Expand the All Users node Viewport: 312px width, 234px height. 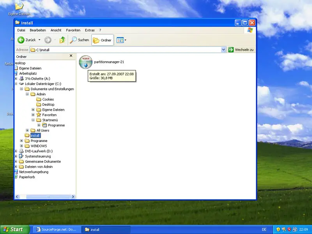27,130
